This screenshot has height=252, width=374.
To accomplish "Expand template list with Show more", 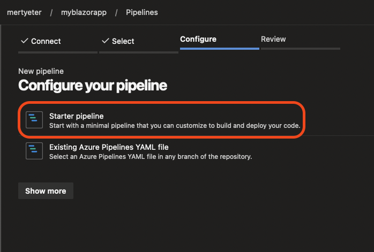I will point(46,191).
